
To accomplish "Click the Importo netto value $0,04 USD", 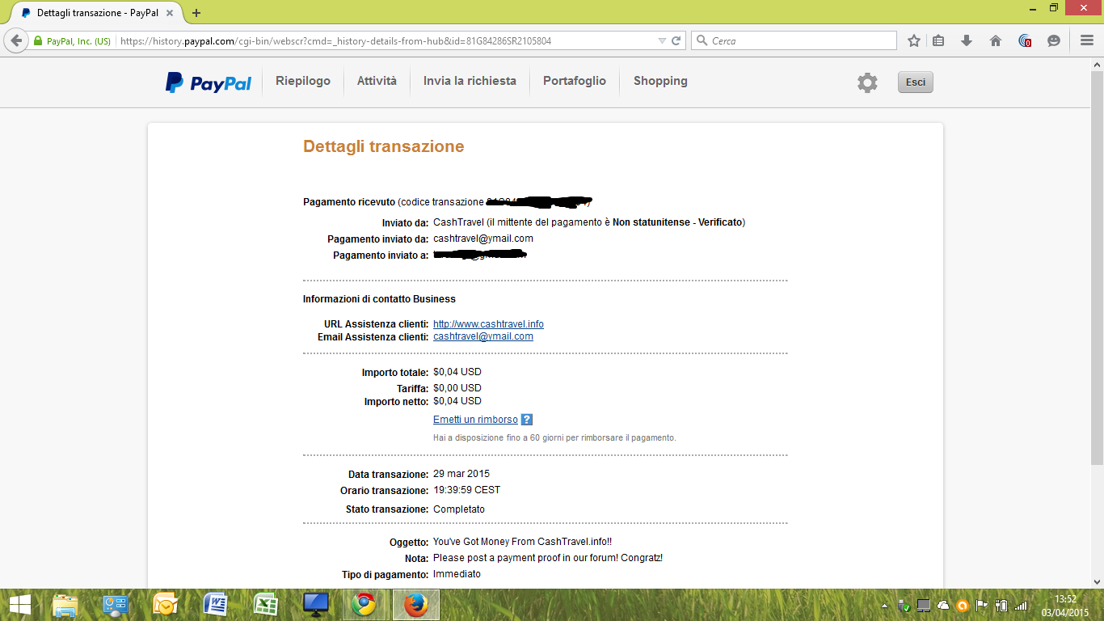I will coord(457,401).
